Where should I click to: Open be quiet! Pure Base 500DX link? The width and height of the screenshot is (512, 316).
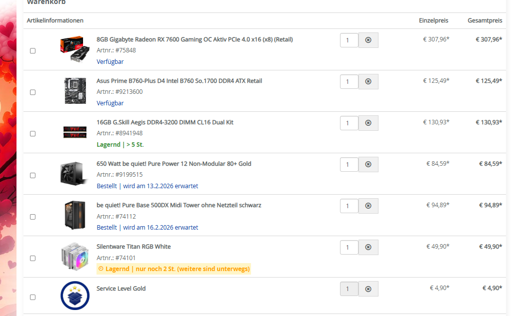click(x=179, y=205)
